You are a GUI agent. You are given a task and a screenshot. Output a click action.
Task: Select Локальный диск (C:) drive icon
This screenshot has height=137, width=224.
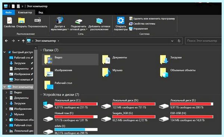pos(48,105)
